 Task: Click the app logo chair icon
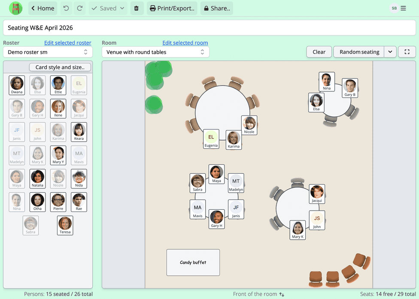tap(16, 8)
